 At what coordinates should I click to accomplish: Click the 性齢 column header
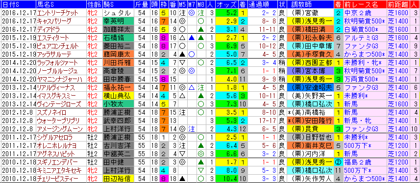pyautogui.click(x=94, y=4)
